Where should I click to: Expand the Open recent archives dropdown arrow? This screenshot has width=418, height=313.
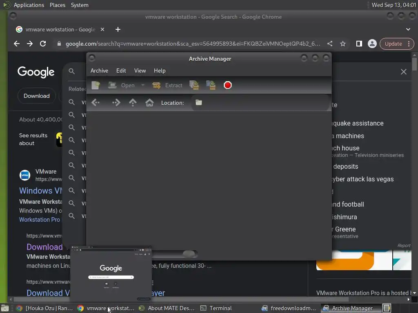tap(142, 85)
